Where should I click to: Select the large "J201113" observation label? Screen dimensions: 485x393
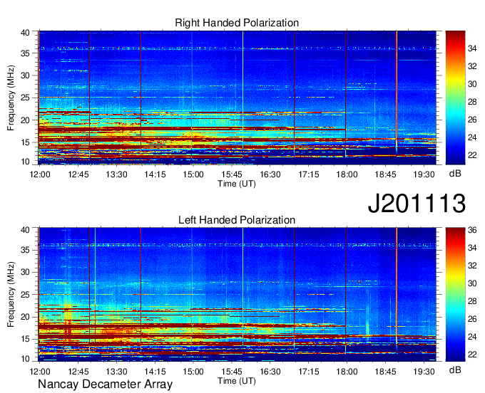tap(417, 204)
